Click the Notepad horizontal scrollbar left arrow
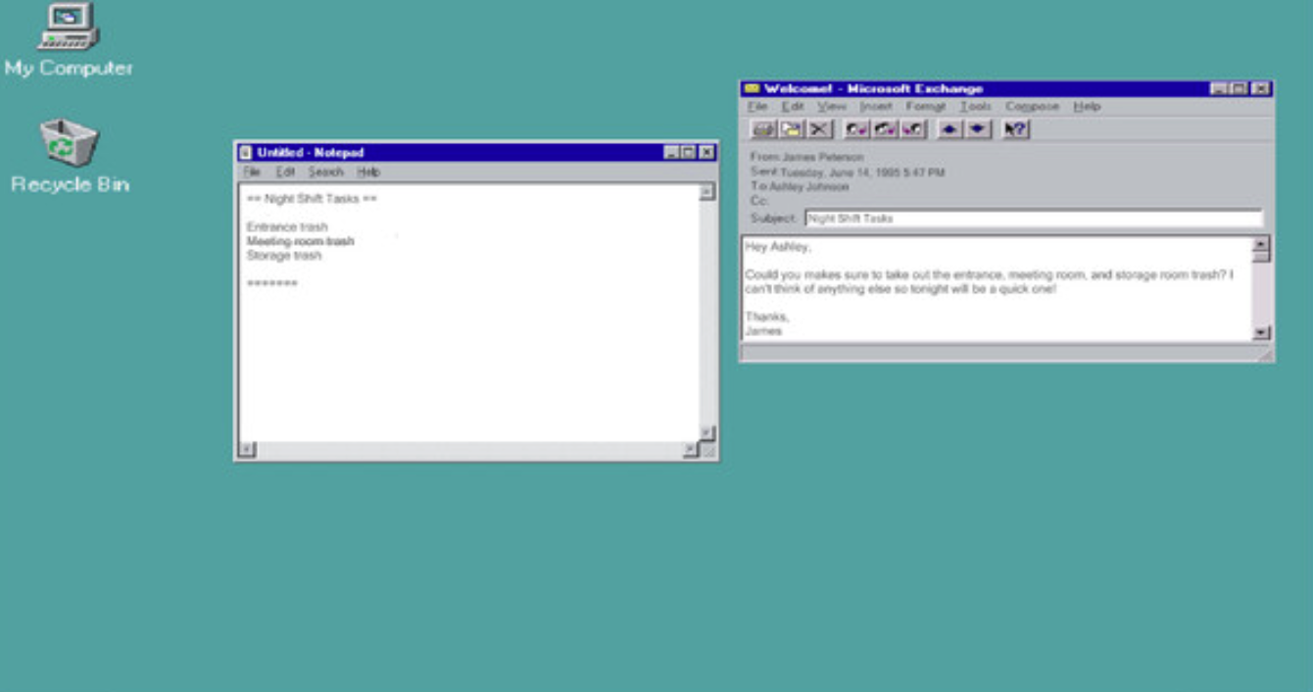Screen dimensions: 1313x692 (247, 450)
